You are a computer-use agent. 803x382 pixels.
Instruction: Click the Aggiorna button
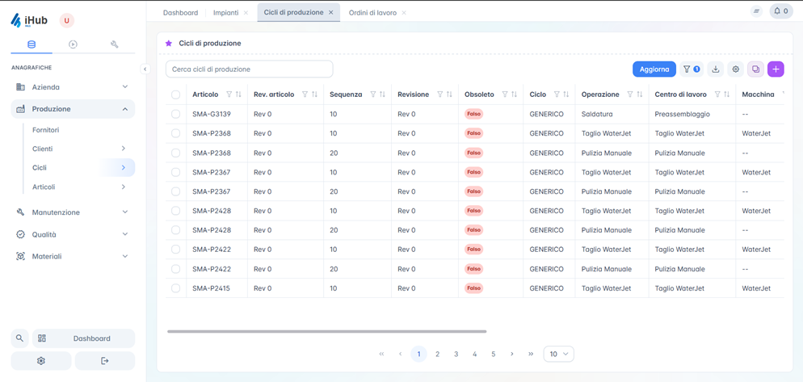(x=654, y=69)
